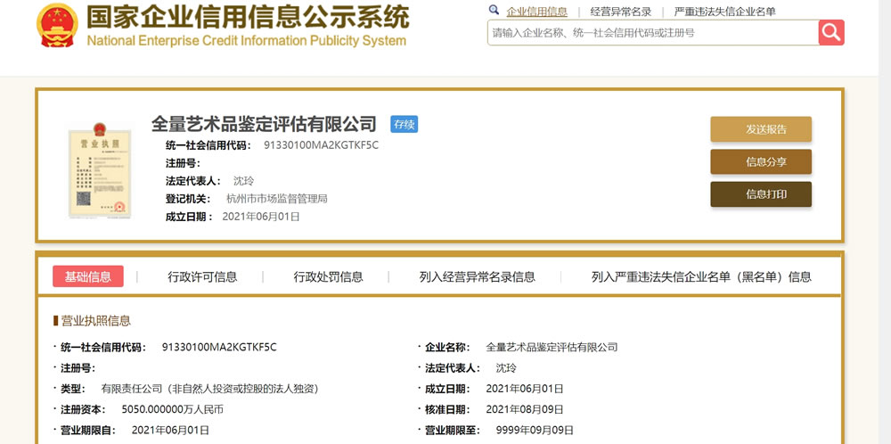The image size is (891, 444).
Task: Switch to the 行政处罚信息 tab
Action: click(x=328, y=277)
